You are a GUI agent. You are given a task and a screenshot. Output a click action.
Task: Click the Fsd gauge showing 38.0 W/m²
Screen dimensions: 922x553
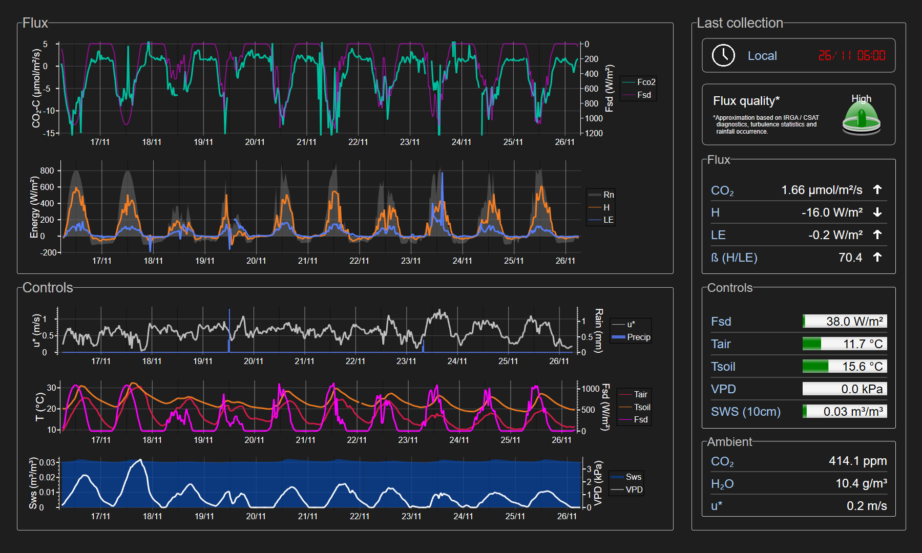coord(845,322)
